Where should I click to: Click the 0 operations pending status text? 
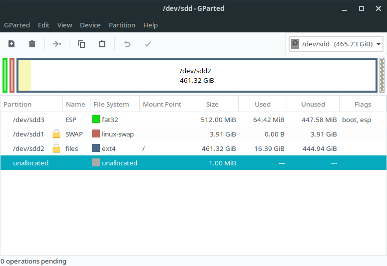(33, 262)
